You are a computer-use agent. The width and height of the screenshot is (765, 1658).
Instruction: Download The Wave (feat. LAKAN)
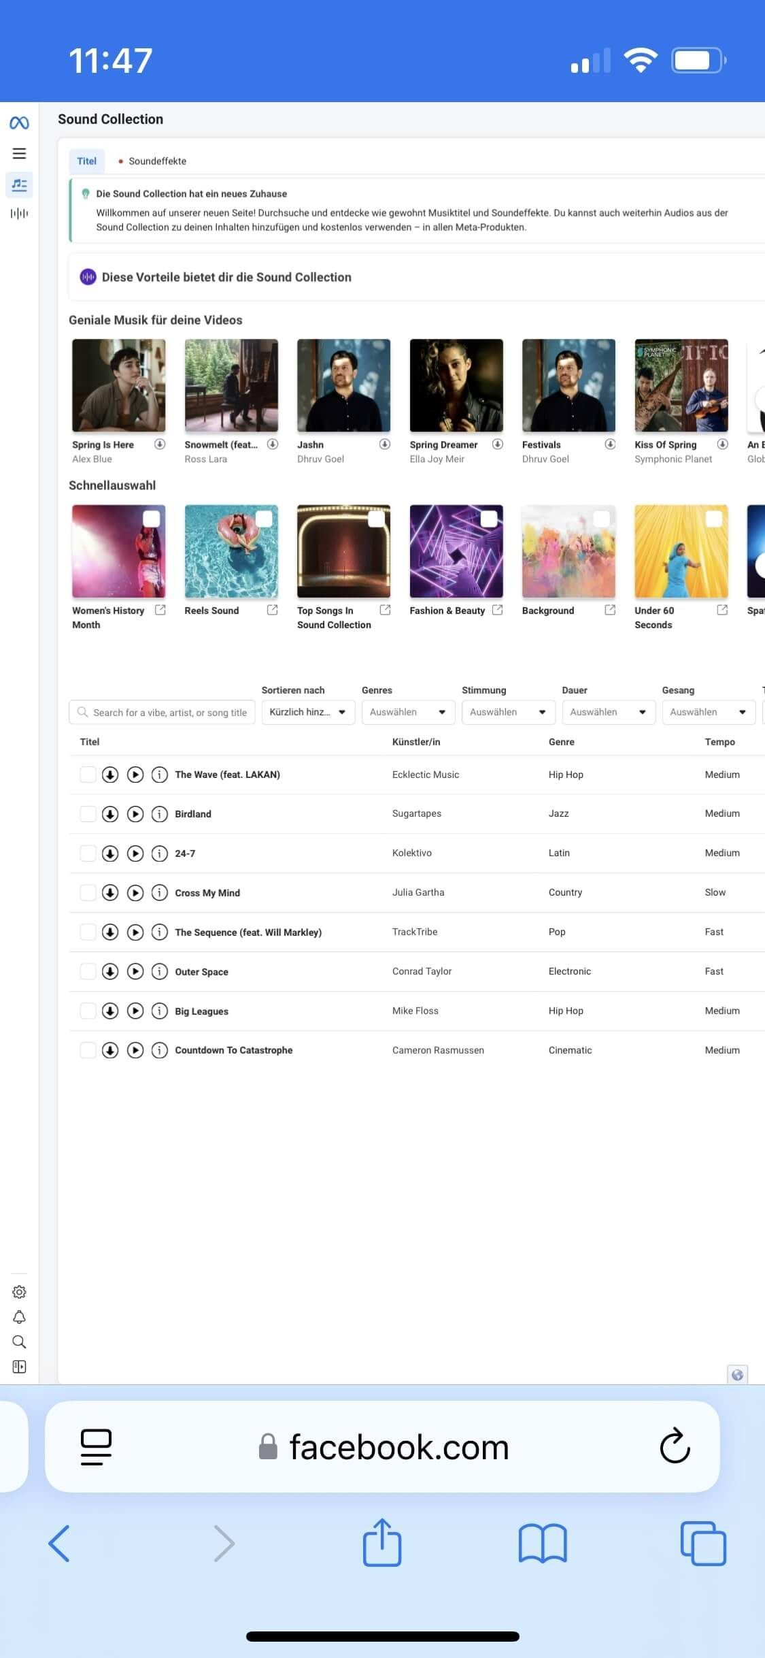110,775
